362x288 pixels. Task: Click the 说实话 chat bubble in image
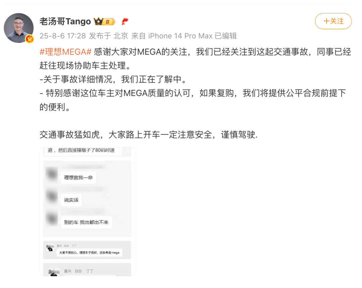(x=71, y=200)
